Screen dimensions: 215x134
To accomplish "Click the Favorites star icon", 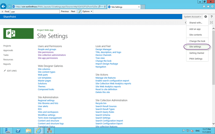I will (208, 6).
